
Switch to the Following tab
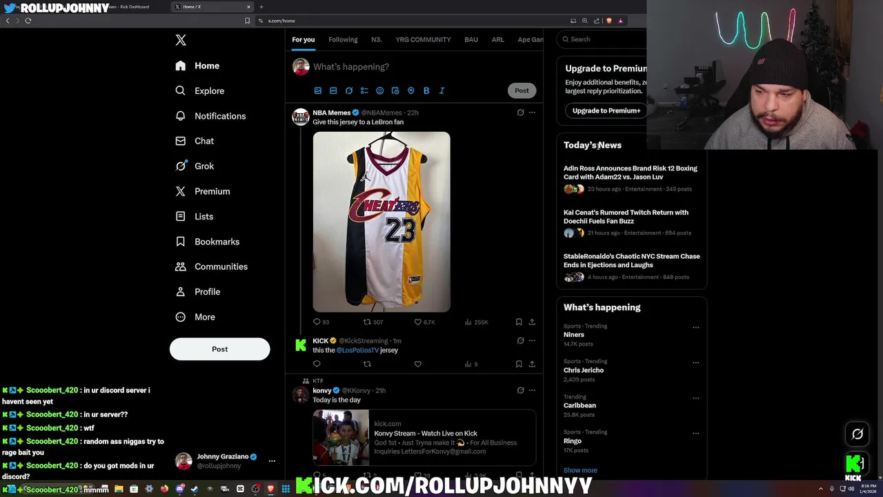pyautogui.click(x=343, y=39)
